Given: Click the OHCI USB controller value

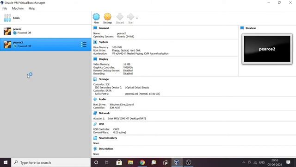Looking at the screenshot, I should tap(116, 129).
